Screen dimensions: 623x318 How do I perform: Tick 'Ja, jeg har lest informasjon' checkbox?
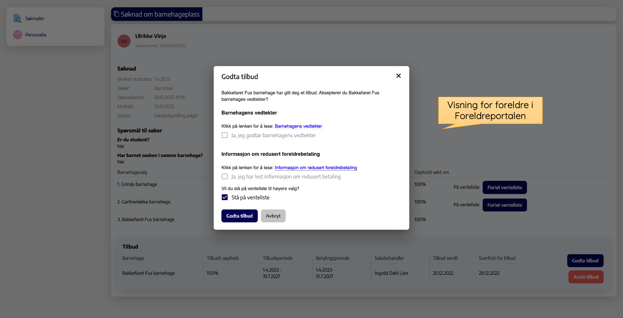[225, 176]
